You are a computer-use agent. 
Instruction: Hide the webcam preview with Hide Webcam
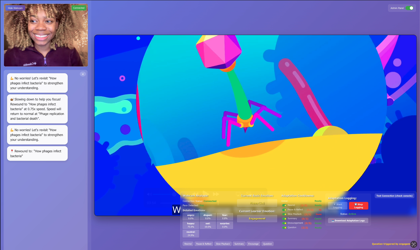[15, 8]
